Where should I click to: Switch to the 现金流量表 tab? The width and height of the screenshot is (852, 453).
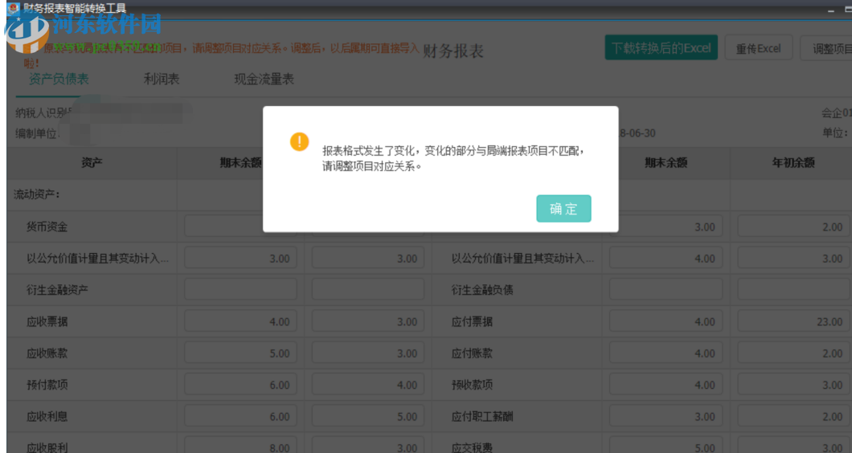pos(264,79)
